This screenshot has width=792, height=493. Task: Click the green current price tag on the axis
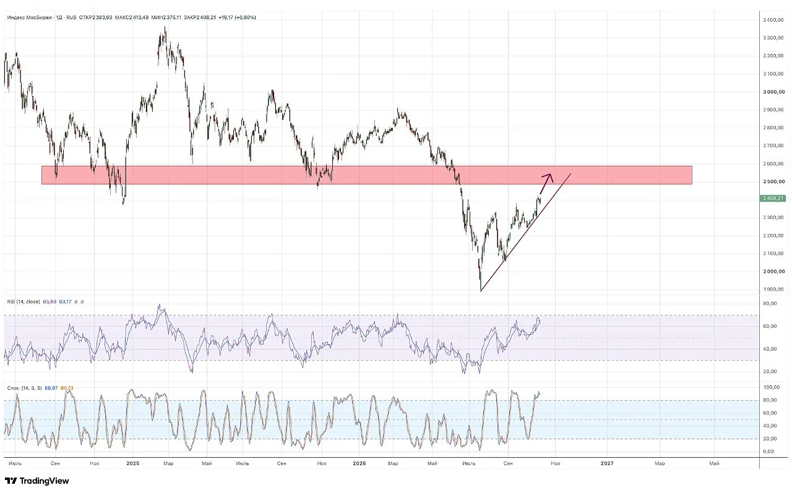click(x=773, y=199)
